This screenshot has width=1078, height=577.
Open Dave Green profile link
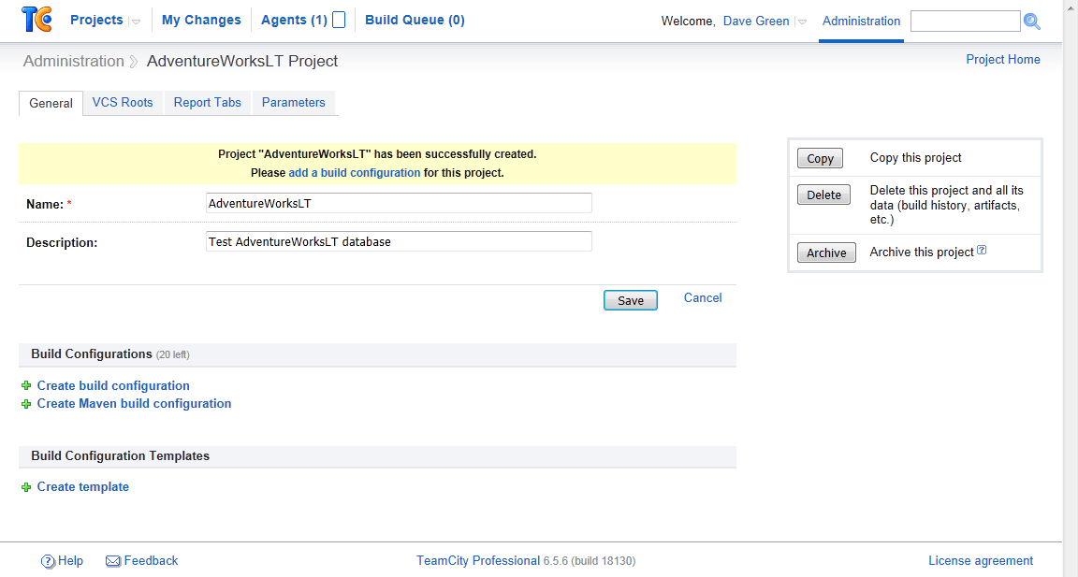756,22
